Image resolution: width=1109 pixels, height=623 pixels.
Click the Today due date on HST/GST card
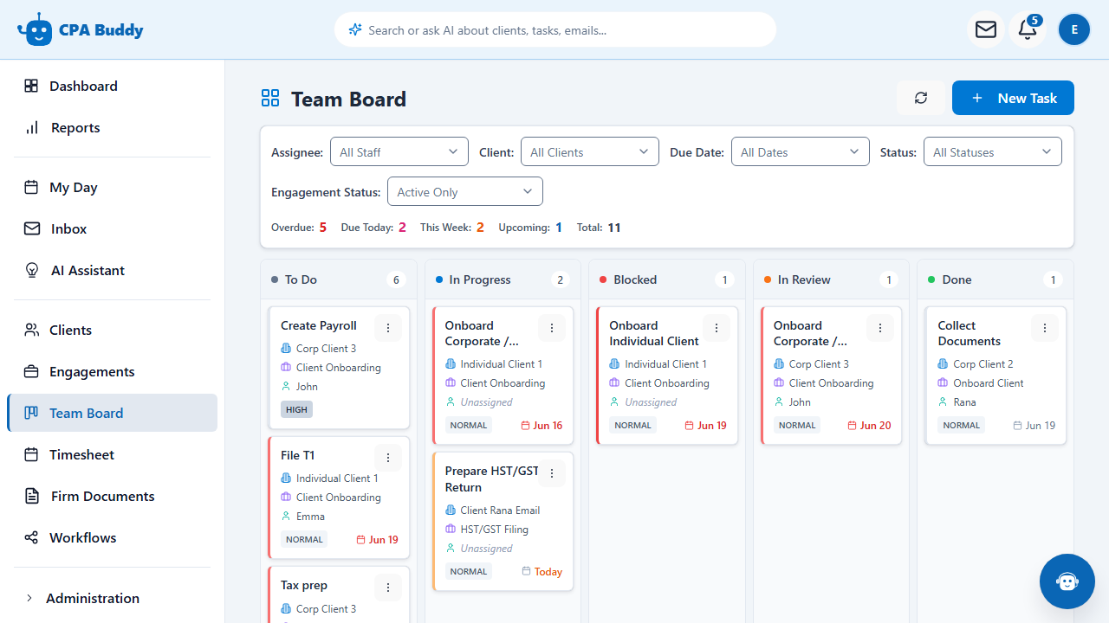pyautogui.click(x=542, y=572)
